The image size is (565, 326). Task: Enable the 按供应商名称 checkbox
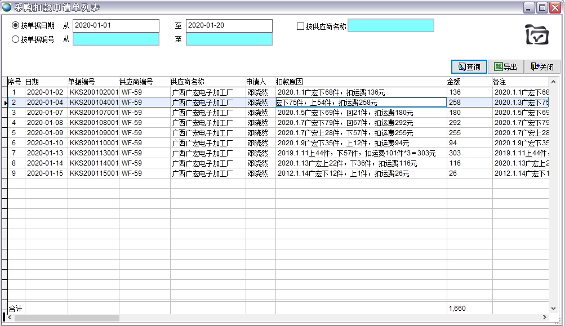pos(300,26)
